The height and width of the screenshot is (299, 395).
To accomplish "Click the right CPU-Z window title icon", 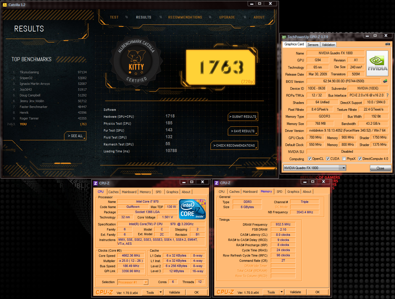I will pyautogui.click(x=217, y=183).
